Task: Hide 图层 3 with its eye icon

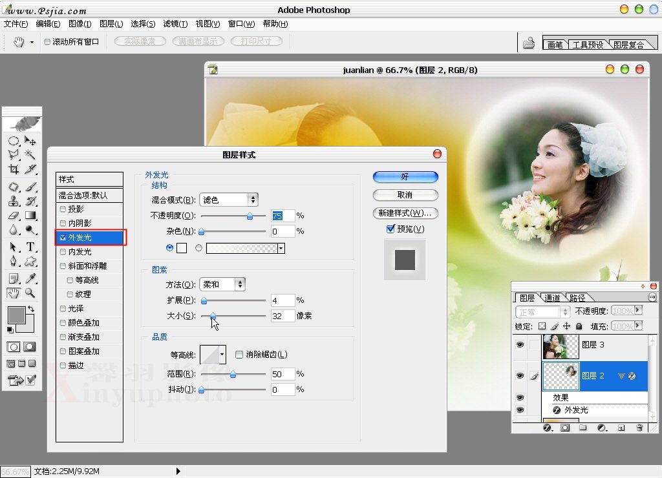Action: [x=520, y=346]
